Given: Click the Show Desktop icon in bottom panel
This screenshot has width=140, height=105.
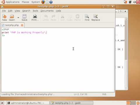Looking at the screenshot, I should click(2, 103).
